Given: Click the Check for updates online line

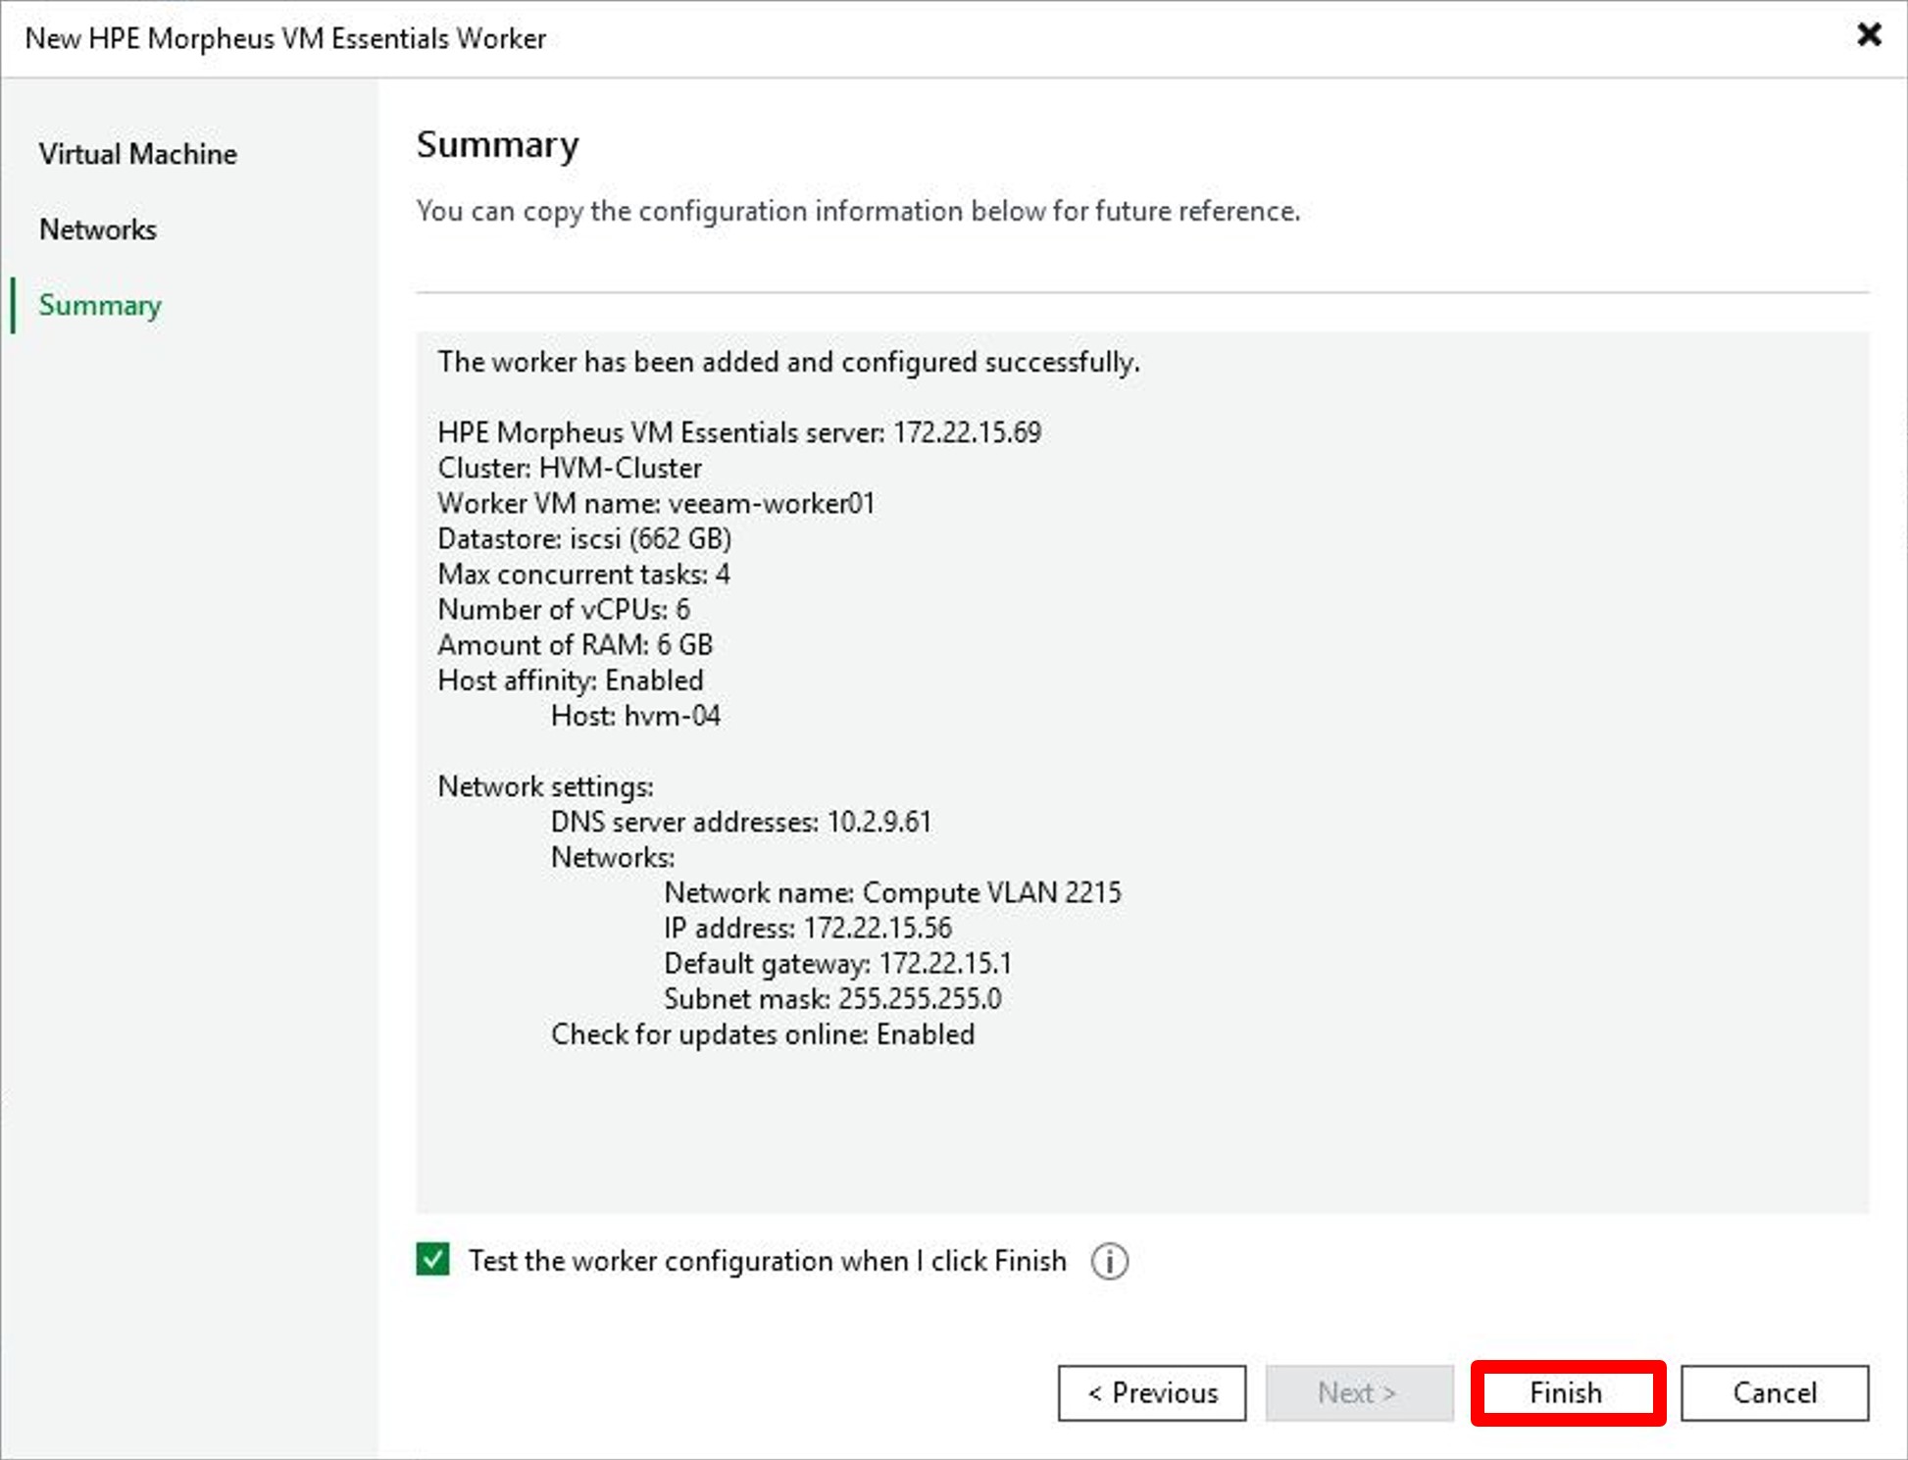Looking at the screenshot, I should coord(763,1034).
